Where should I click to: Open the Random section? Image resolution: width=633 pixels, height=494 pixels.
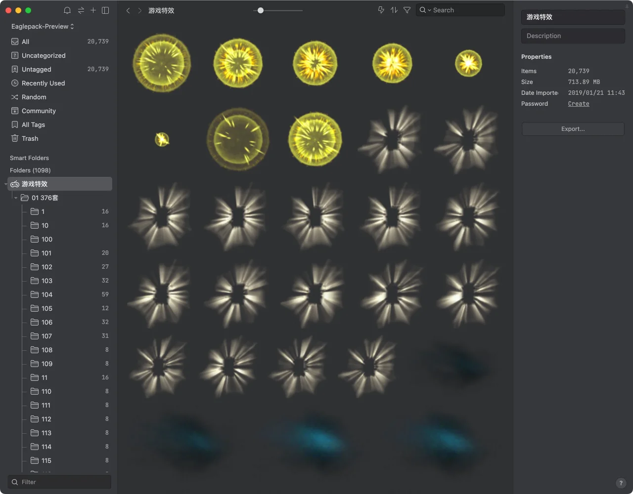pos(59,97)
